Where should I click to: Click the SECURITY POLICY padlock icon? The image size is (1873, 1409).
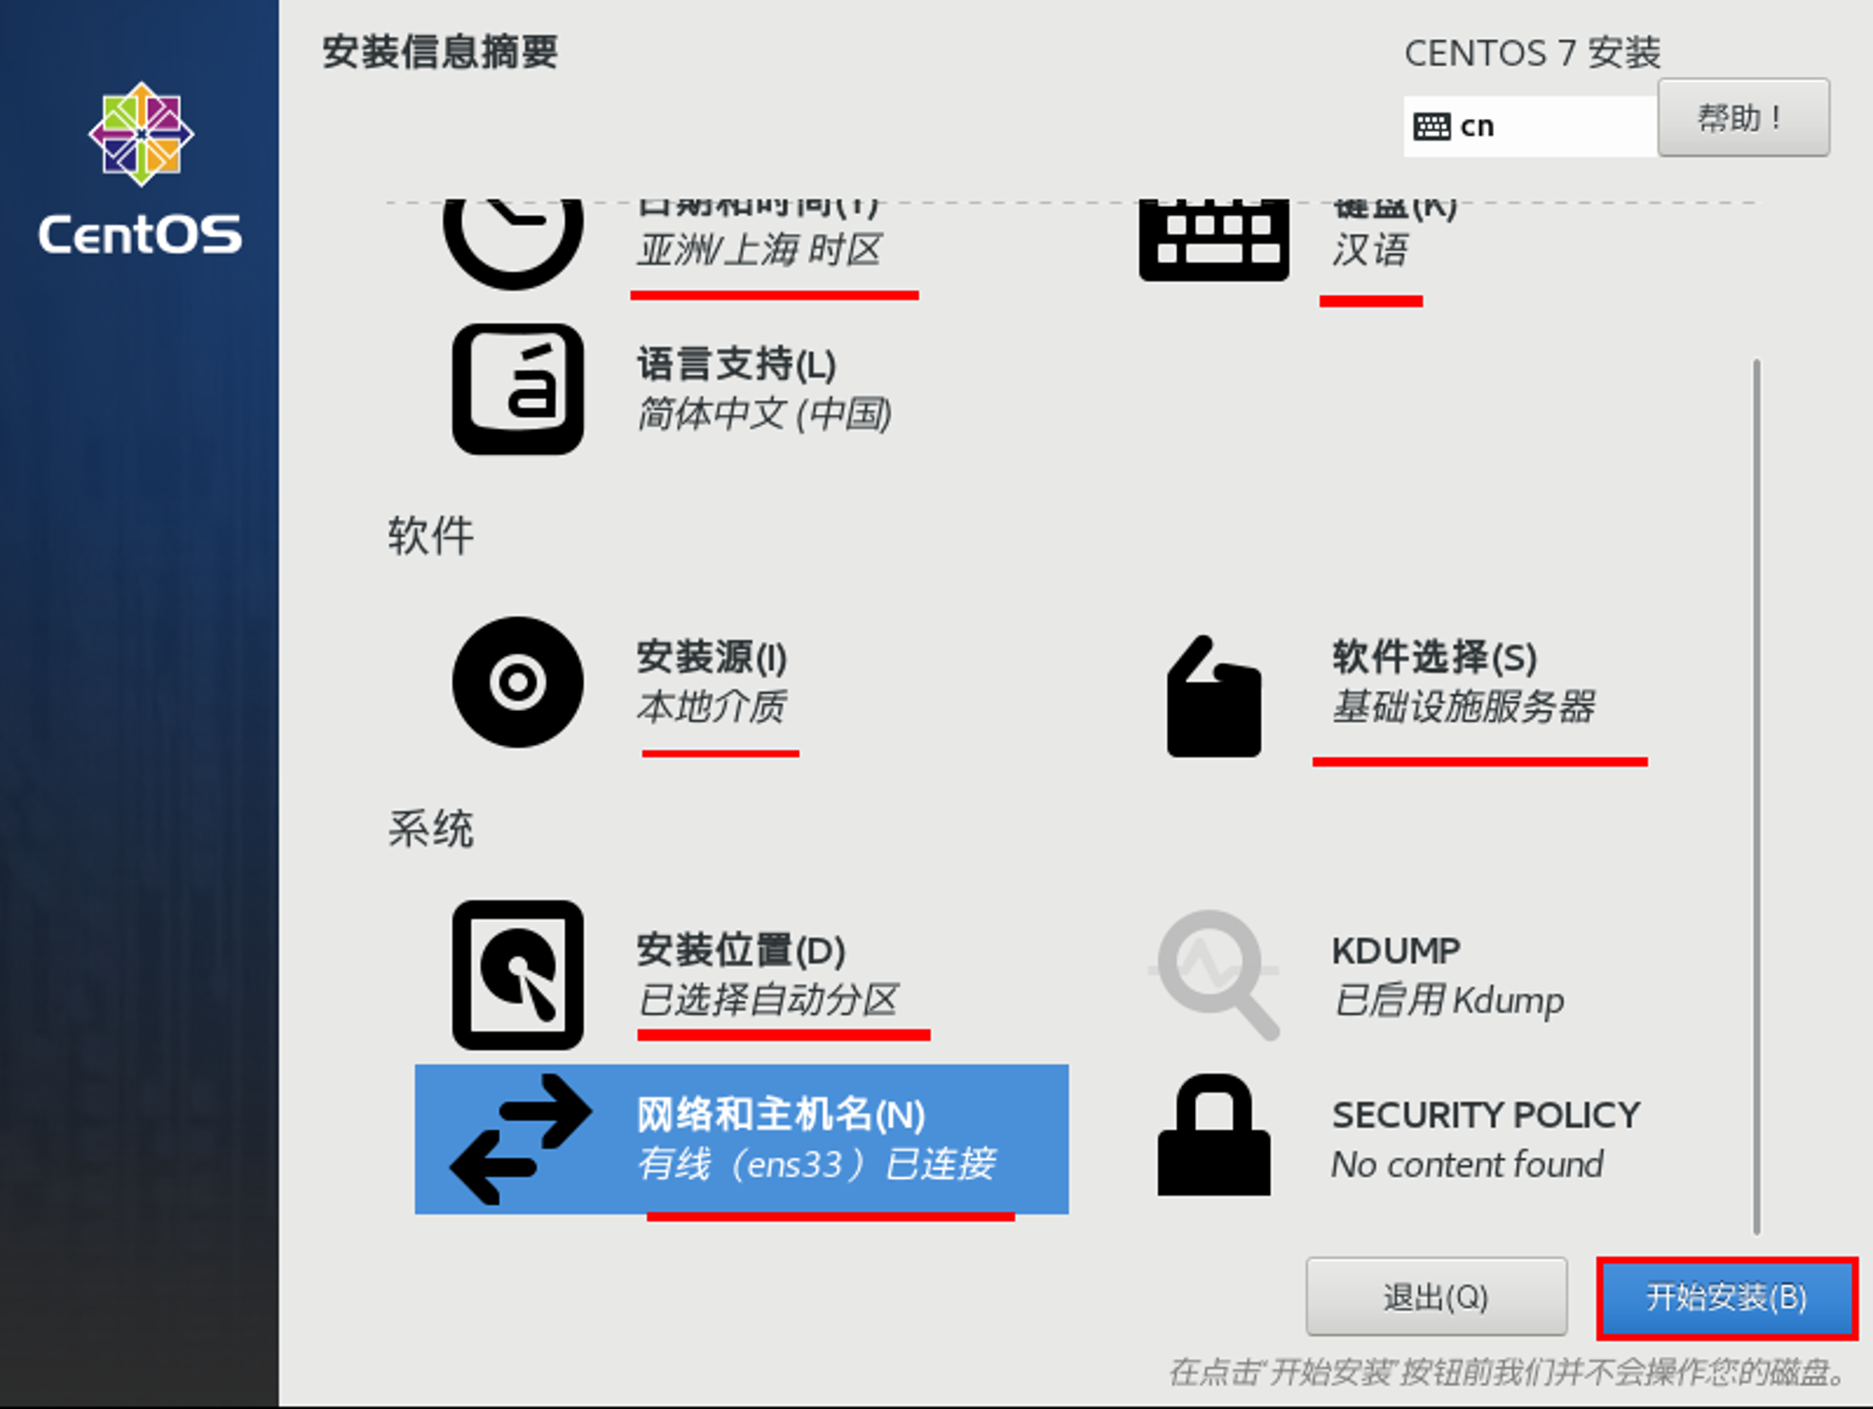pos(1214,1135)
